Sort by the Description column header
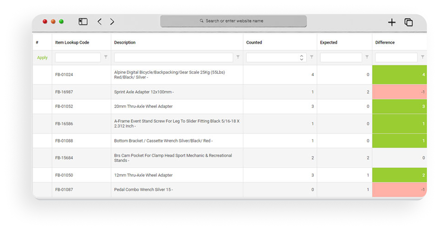The width and height of the screenshot is (439, 230). pyautogui.click(x=125, y=42)
